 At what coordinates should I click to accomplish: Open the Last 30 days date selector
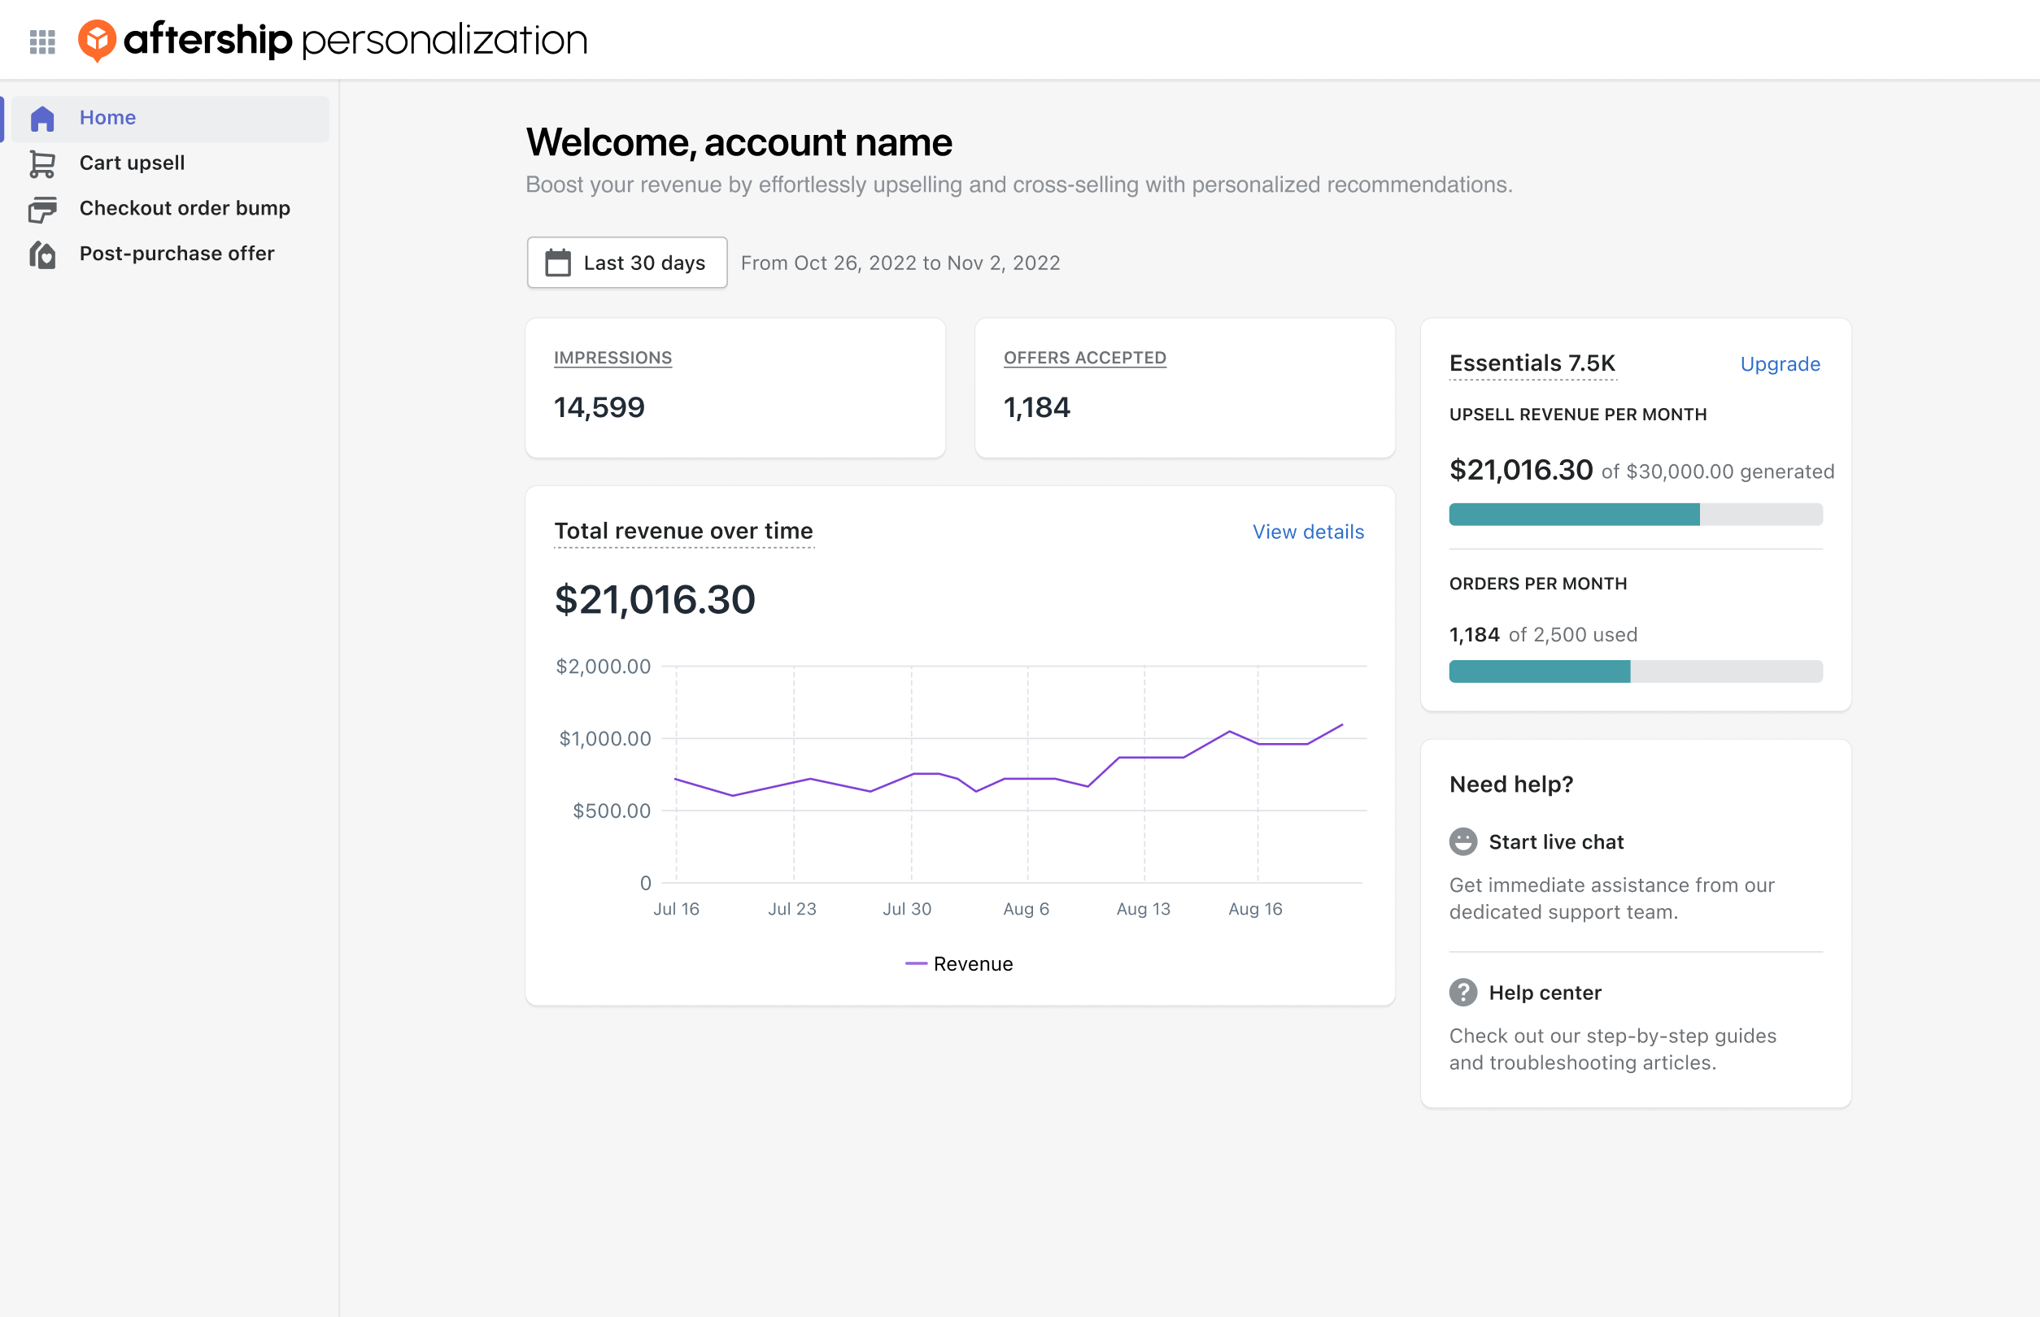click(627, 263)
